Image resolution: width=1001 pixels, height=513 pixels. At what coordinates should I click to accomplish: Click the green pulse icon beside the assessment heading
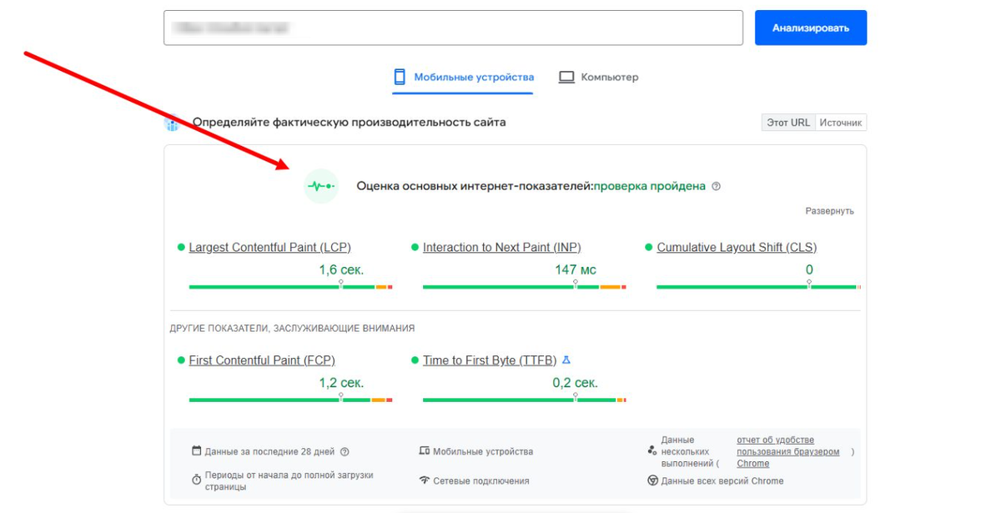[320, 185]
